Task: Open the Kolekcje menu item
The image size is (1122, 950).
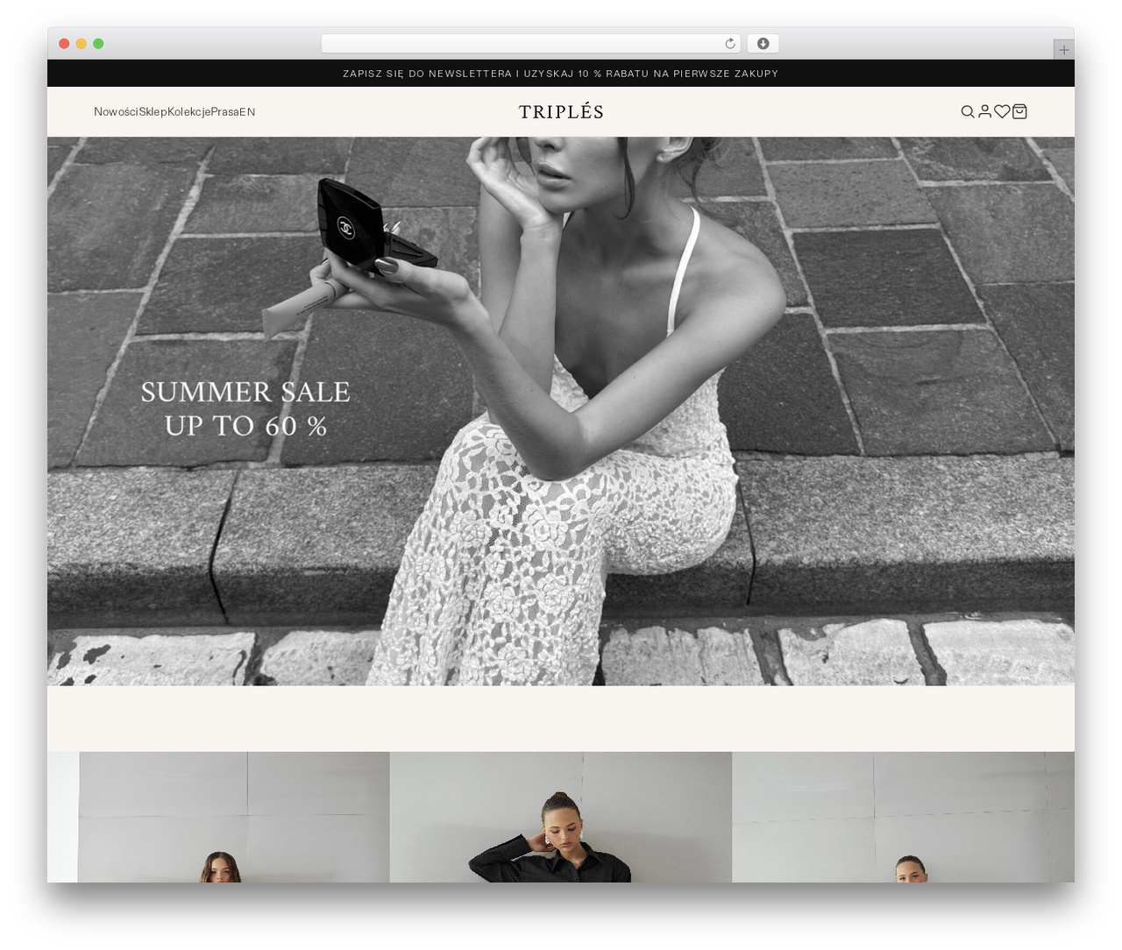Action: [188, 111]
